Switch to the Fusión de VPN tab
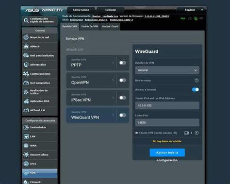 tap(90, 27)
